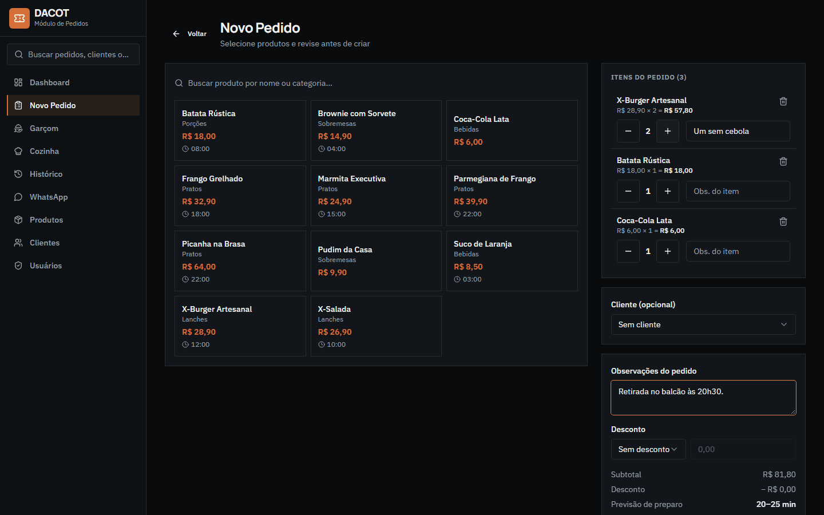Click the Observações do pedido text area
824x515 pixels.
click(x=703, y=398)
